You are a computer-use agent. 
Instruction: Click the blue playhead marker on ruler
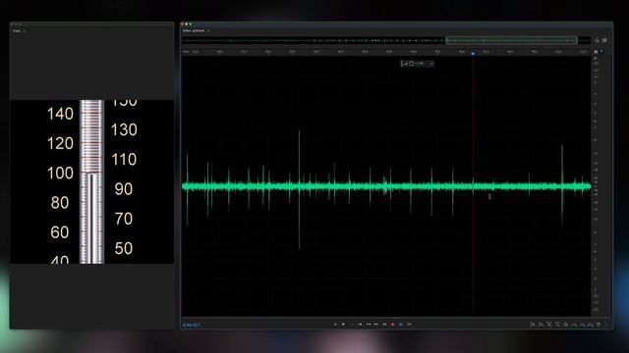(x=473, y=53)
